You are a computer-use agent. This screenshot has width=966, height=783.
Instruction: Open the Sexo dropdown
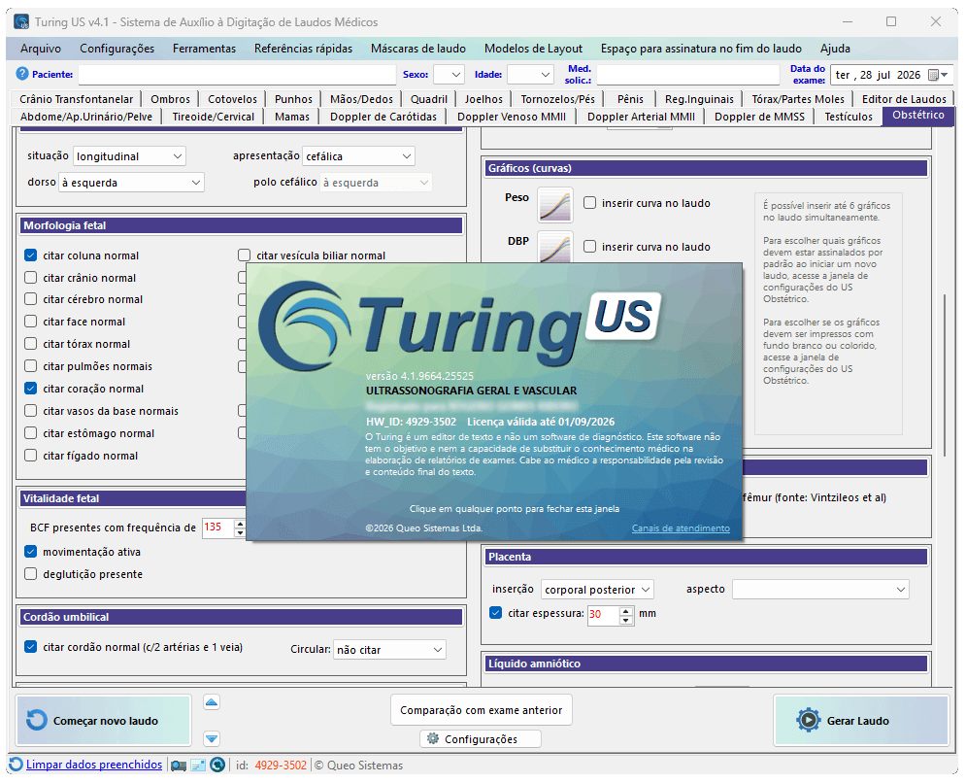[x=449, y=75]
